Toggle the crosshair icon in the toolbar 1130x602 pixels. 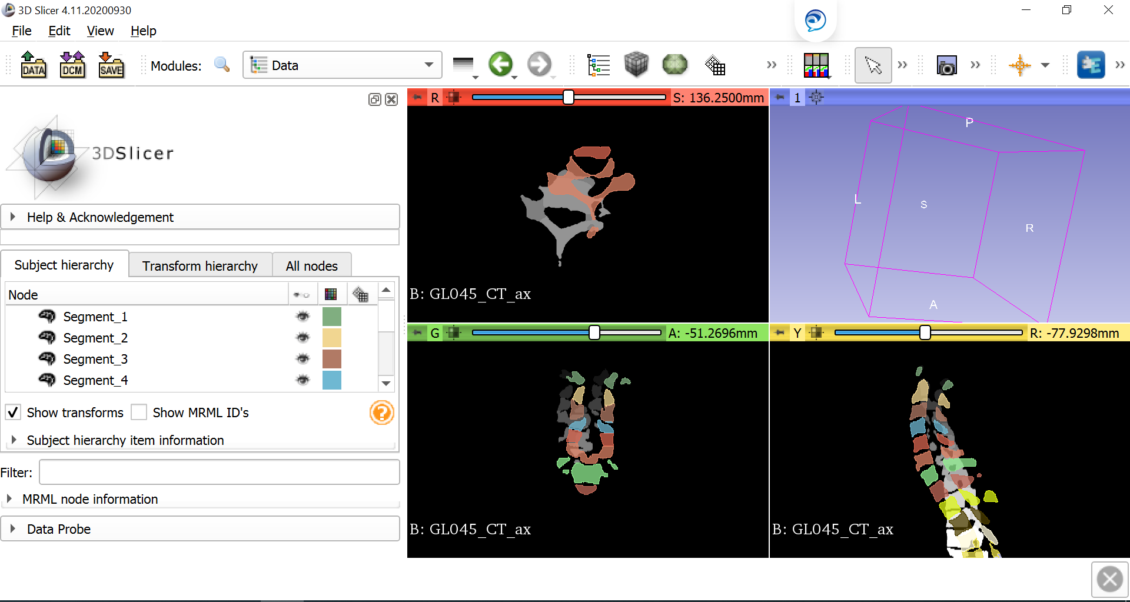[1020, 65]
